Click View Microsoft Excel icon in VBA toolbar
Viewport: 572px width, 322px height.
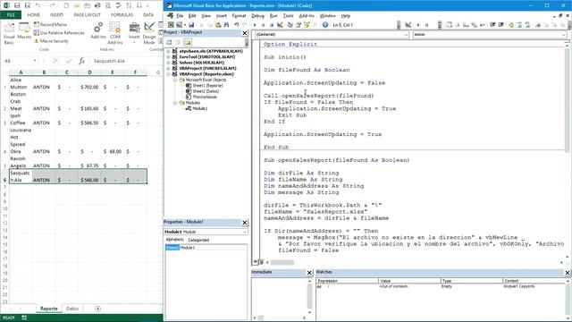click(171, 25)
